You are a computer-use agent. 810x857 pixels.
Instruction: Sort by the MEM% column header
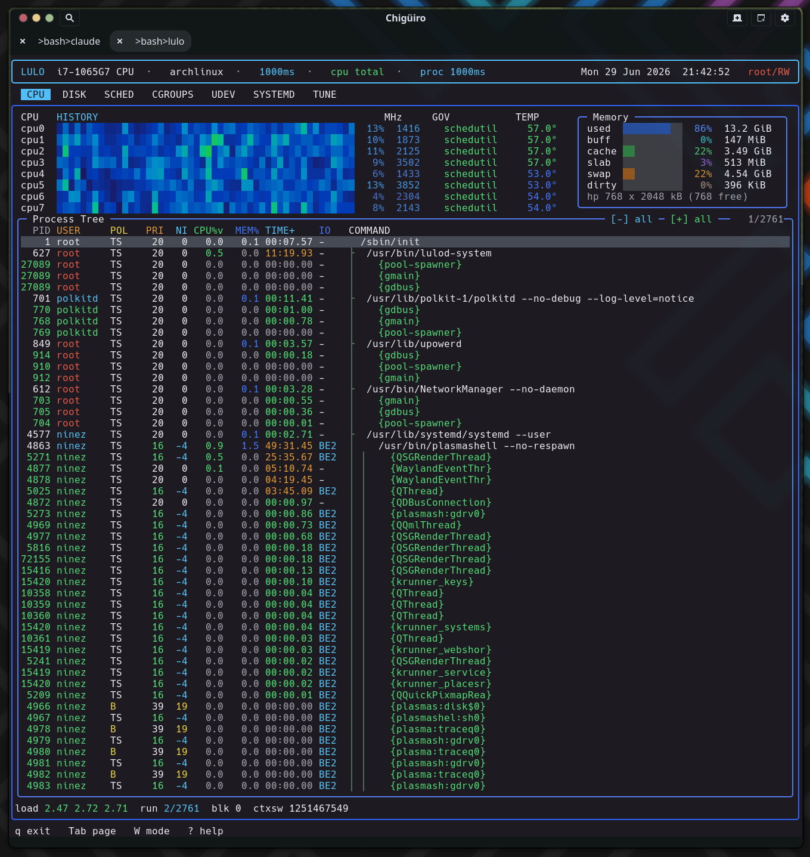pos(247,230)
